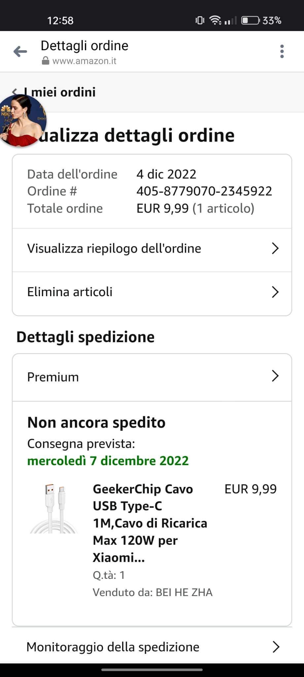Open Monitoraggio della spedizione chevron

[276, 647]
